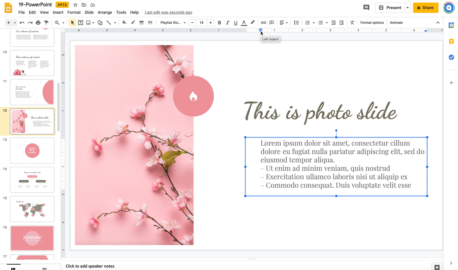Screen dimensions: 458x270
Task: Click the Increase indent icon
Action: [342, 23]
